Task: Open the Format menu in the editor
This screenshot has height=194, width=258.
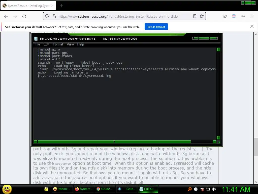Action: tap(58, 44)
